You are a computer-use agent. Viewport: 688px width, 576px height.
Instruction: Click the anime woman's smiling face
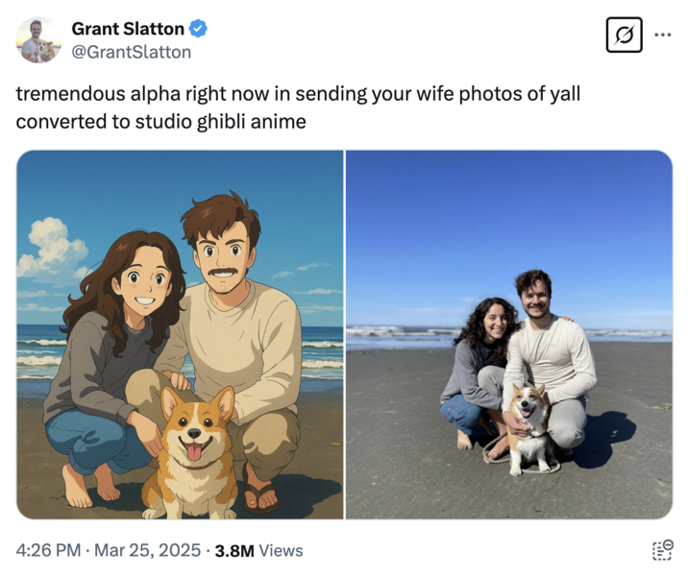pyautogui.click(x=141, y=281)
